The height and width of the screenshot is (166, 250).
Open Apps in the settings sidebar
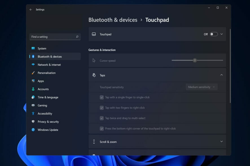41,81
